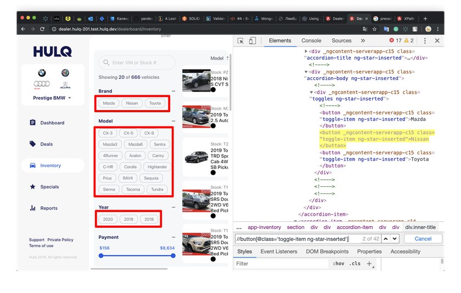461x293 pixels.
Task: Reload the page with refresh icon
Action: pyautogui.click(x=42, y=29)
